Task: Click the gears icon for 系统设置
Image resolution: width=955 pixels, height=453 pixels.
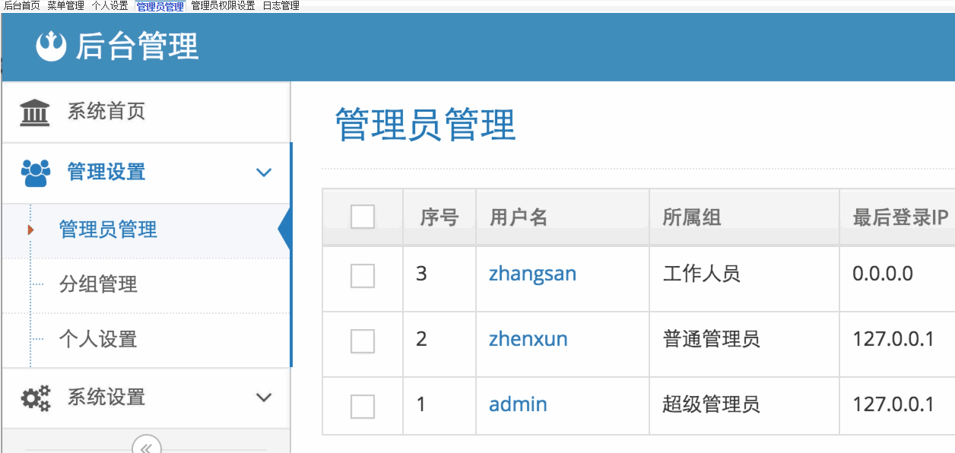Action: coord(35,398)
